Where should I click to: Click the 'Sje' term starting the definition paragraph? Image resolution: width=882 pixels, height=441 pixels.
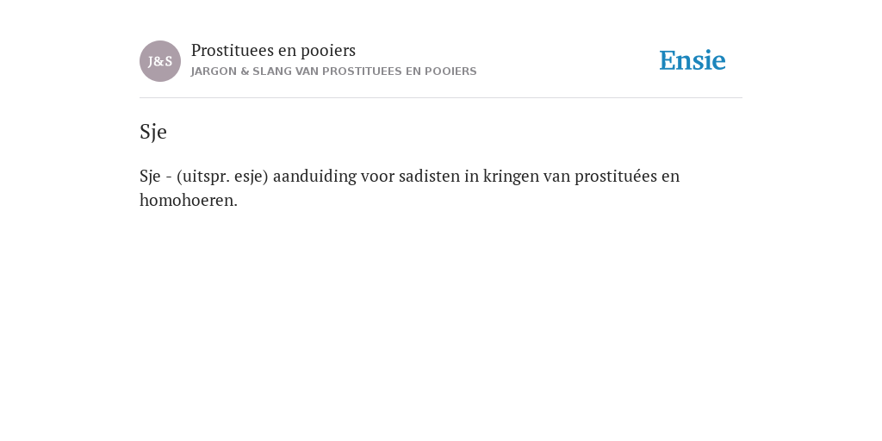[150, 177]
